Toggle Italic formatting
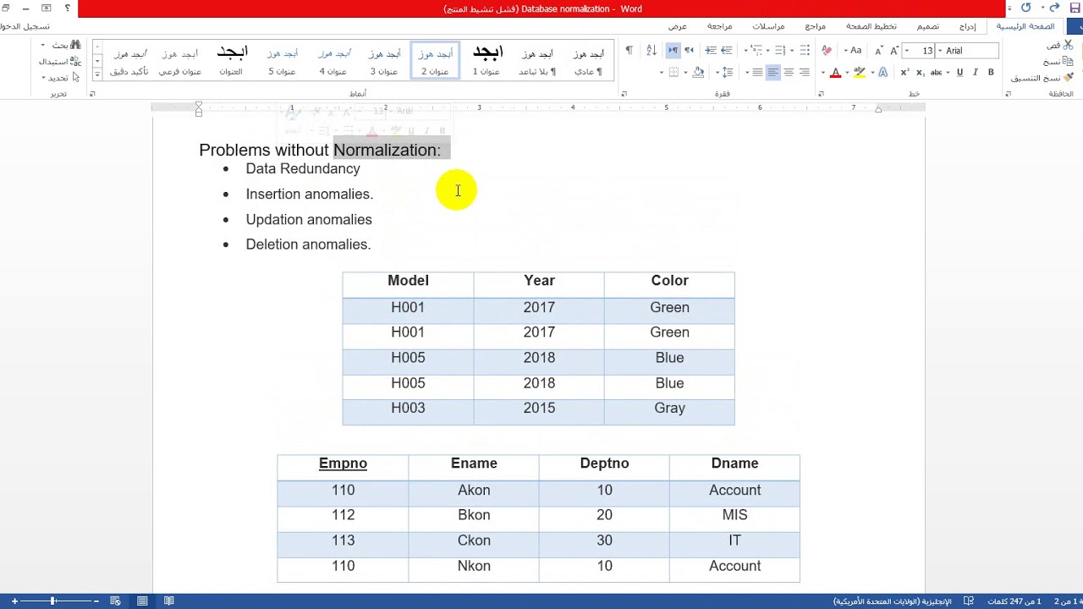Screen dimensions: 1083x609 coord(976,72)
